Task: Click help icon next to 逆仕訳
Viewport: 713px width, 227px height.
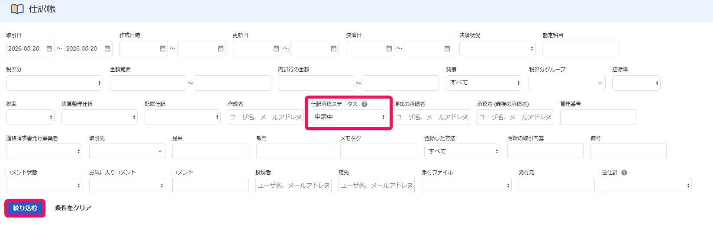Action: tap(624, 173)
